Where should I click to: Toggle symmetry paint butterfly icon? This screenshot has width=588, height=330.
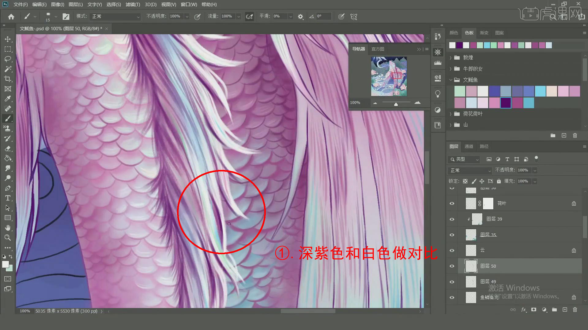coord(354,16)
